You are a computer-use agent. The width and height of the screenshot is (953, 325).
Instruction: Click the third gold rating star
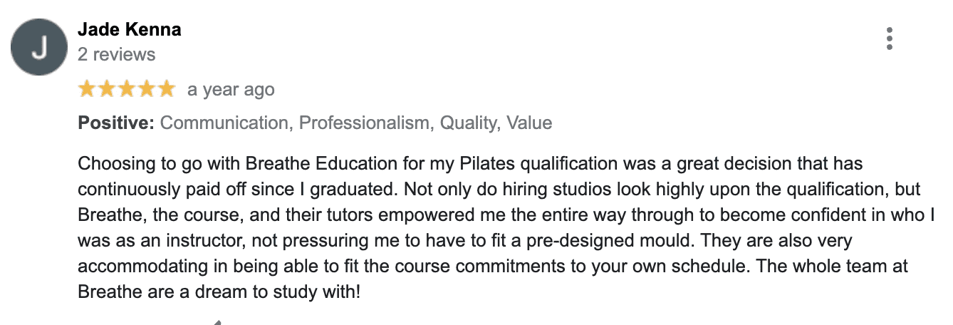[127, 89]
